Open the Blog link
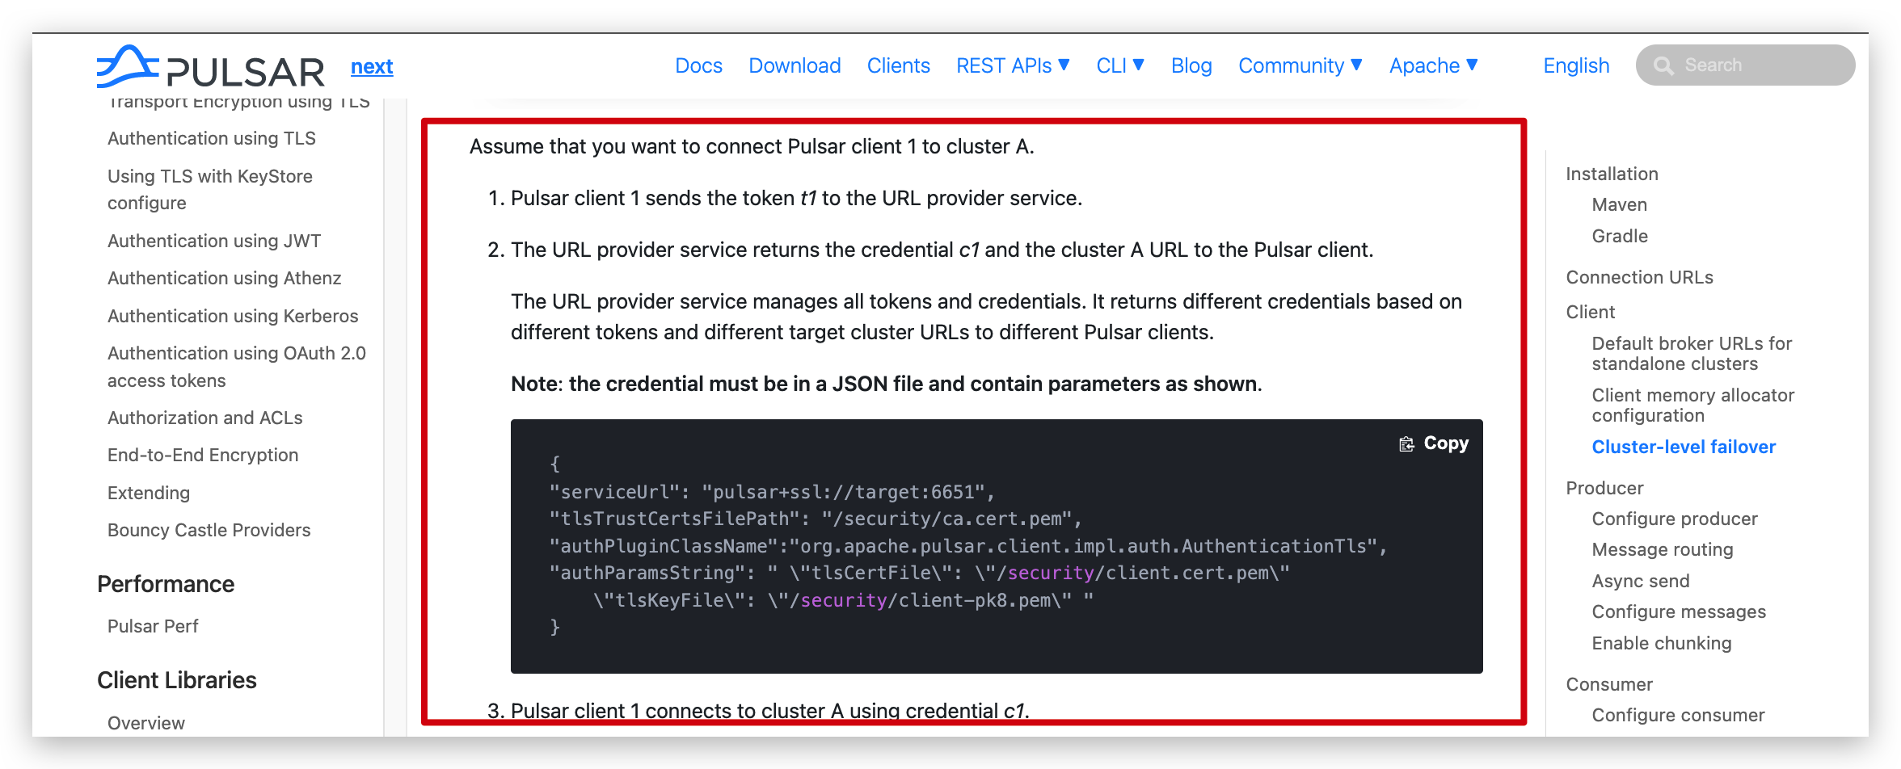 [1191, 65]
